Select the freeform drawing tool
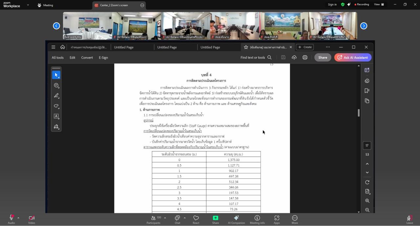This screenshot has width=420, height=226. (x=56, y=106)
